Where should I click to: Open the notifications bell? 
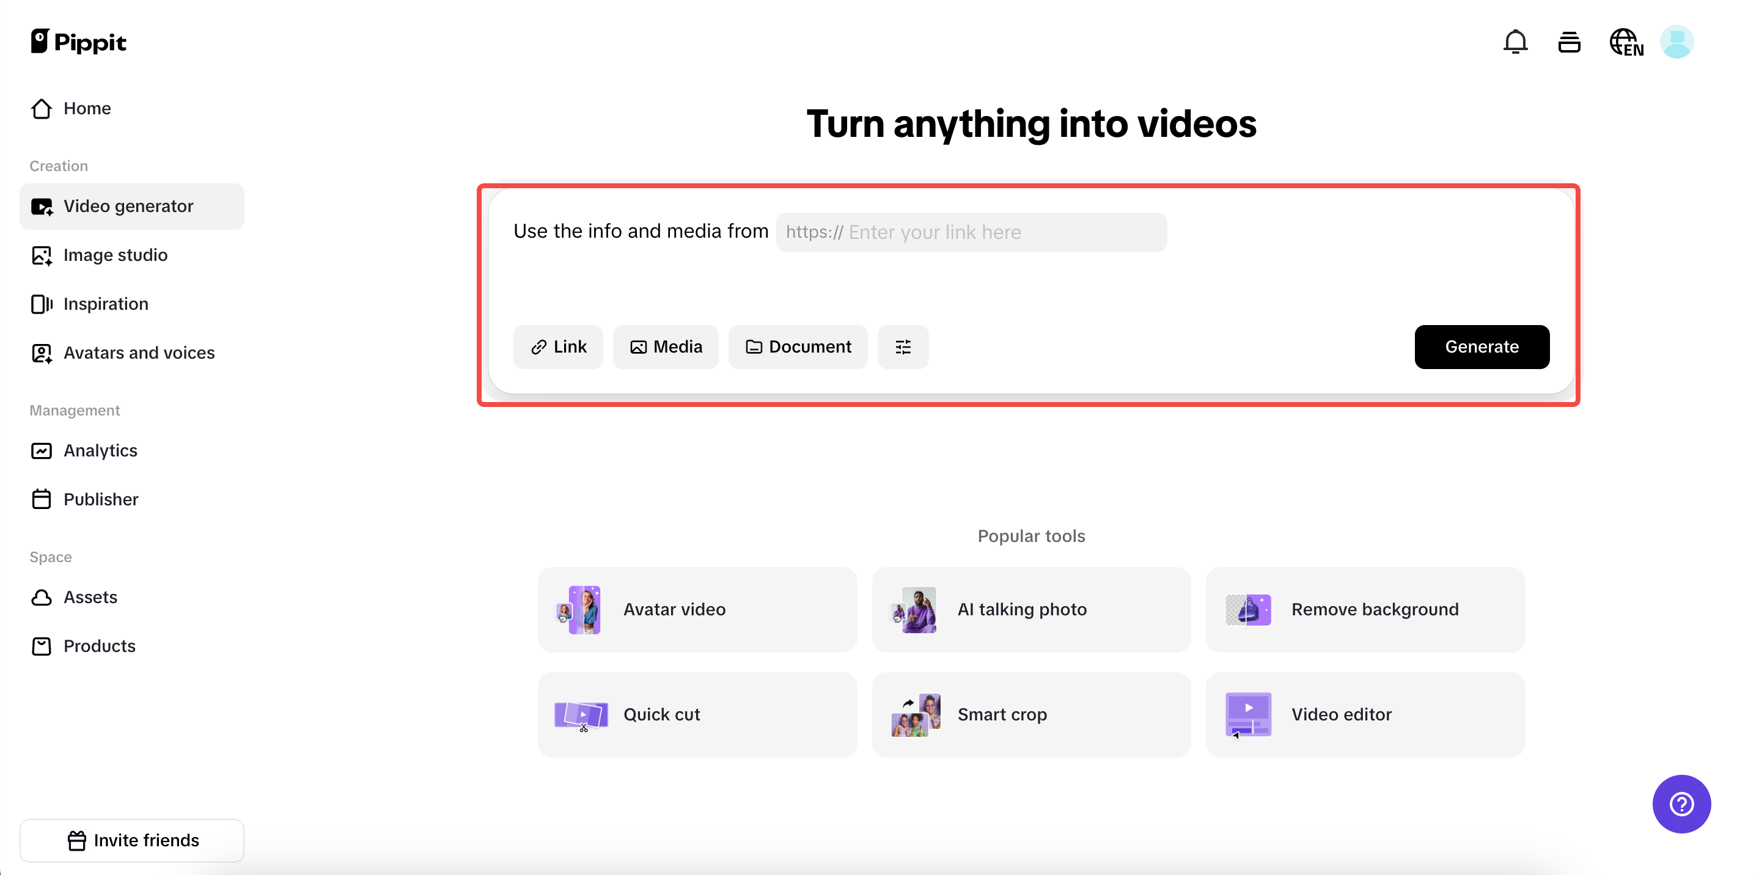tap(1516, 42)
